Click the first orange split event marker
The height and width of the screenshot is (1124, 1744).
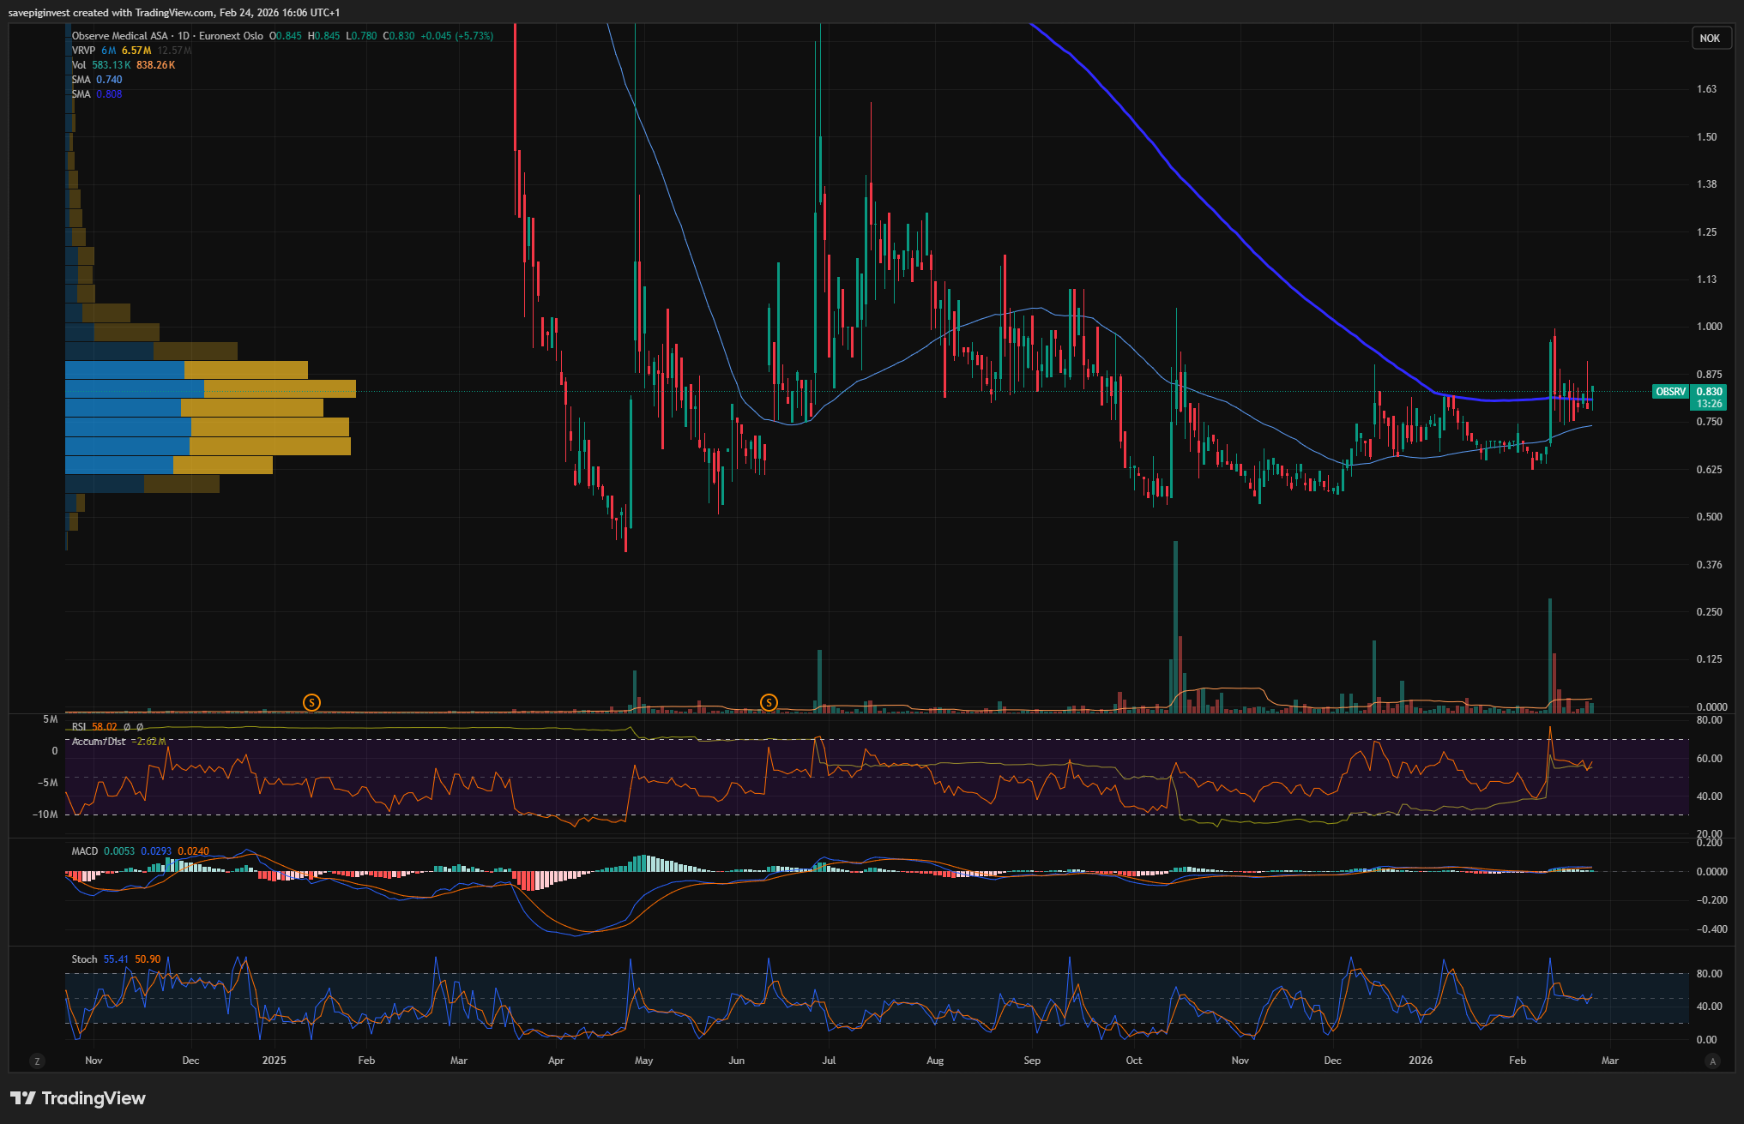click(x=311, y=702)
